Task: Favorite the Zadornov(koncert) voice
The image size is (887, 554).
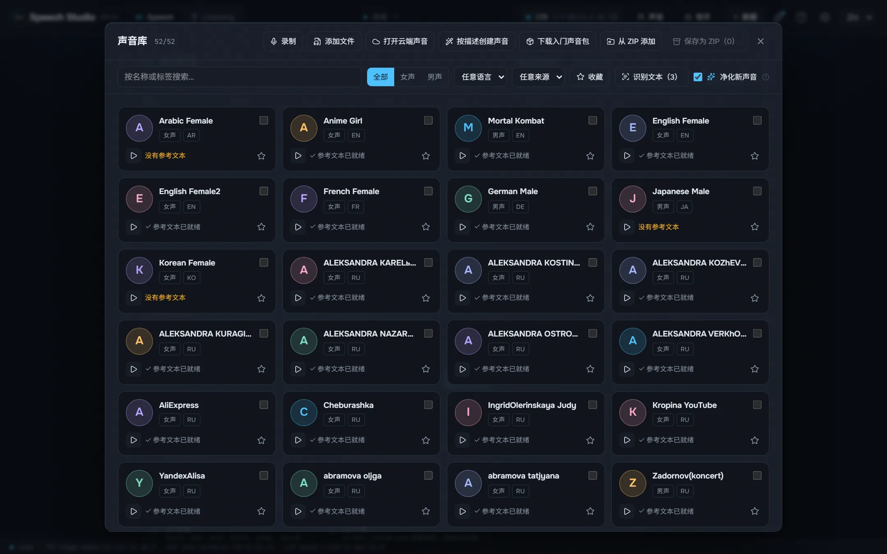Action: tap(755, 511)
